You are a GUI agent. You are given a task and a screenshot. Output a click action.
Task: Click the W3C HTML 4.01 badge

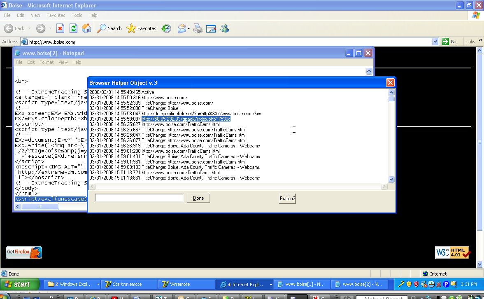(x=453, y=252)
